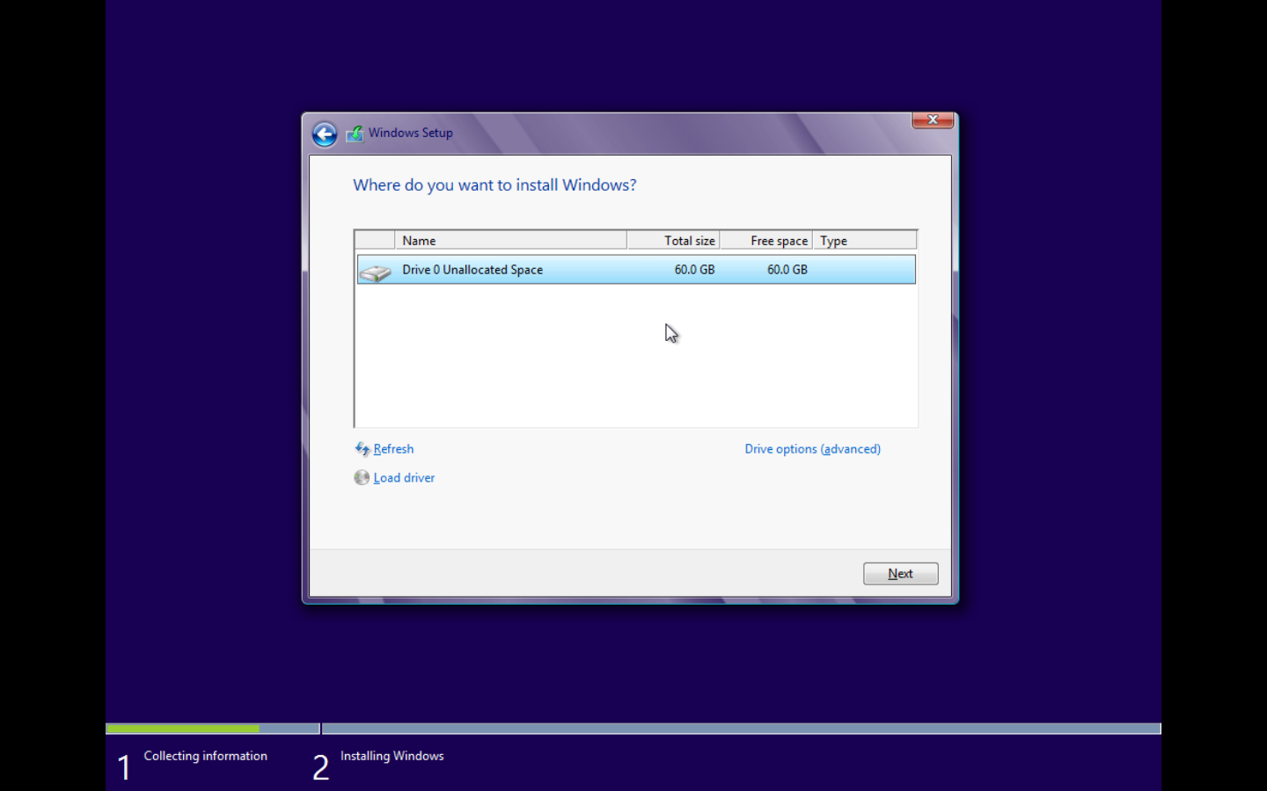
Task: Click the 60.0 GB total size value
Action: point(694,270)
